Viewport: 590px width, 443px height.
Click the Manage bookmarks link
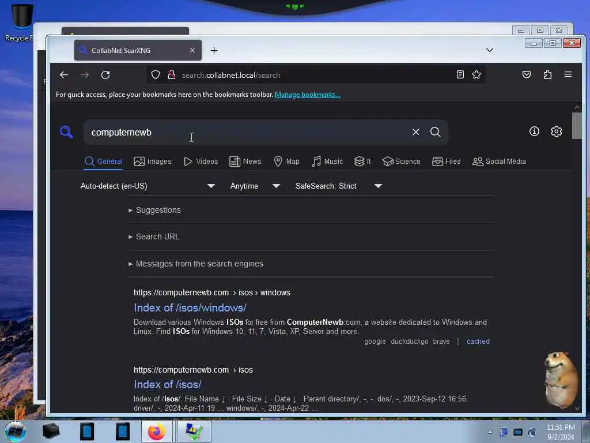(308, 95)
